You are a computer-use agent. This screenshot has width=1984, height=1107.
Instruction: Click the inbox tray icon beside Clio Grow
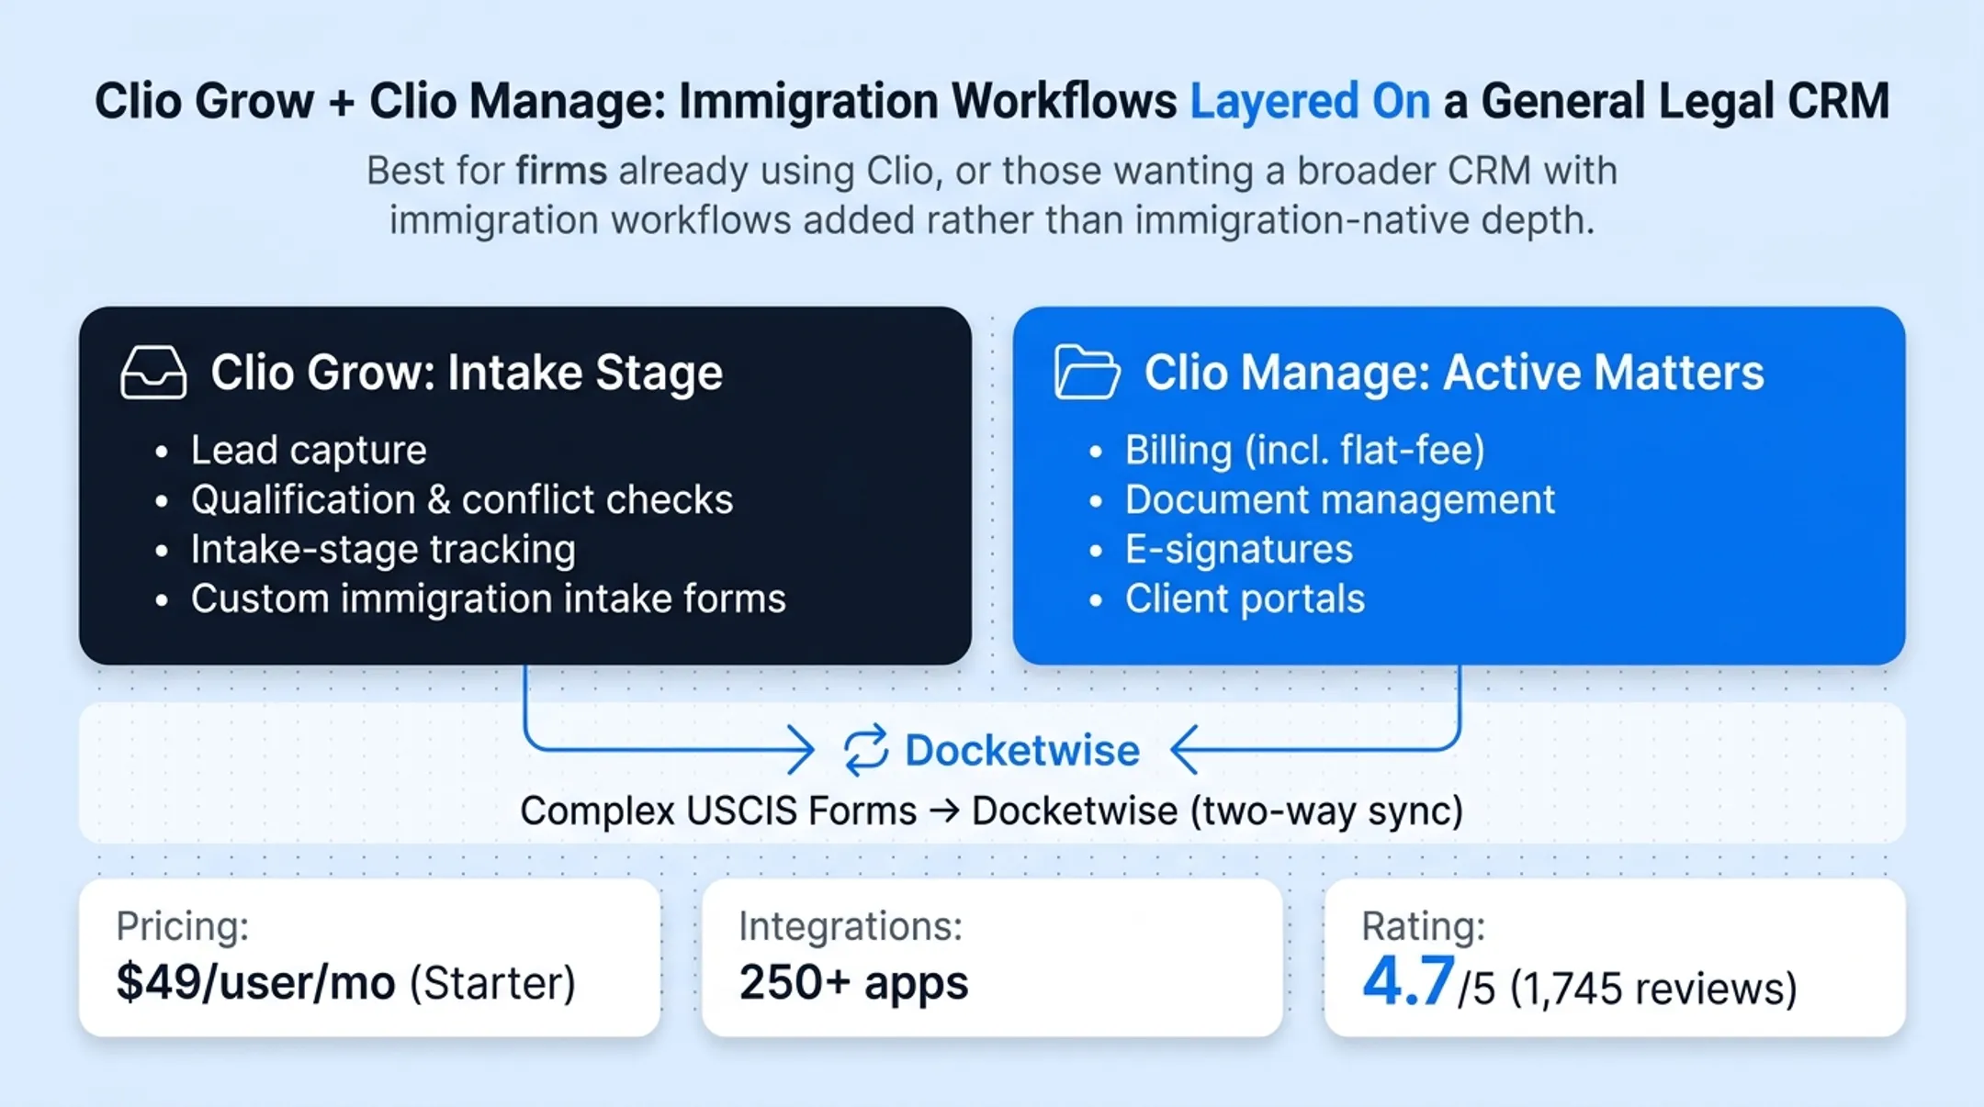[153, 372]
